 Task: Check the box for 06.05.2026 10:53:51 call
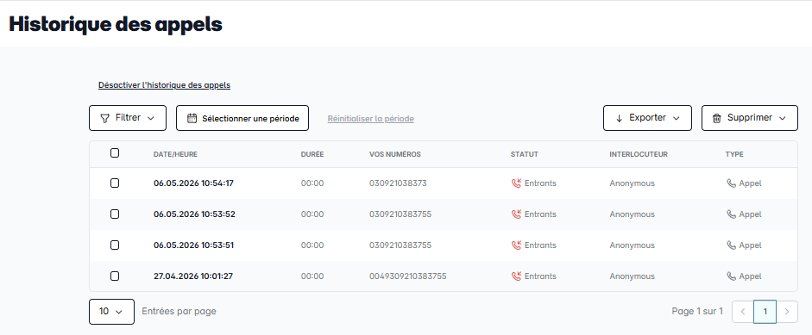point(115,245)
